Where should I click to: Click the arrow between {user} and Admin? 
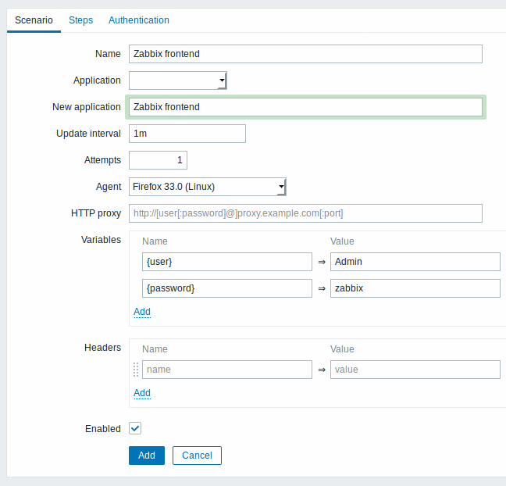(322, 262)
